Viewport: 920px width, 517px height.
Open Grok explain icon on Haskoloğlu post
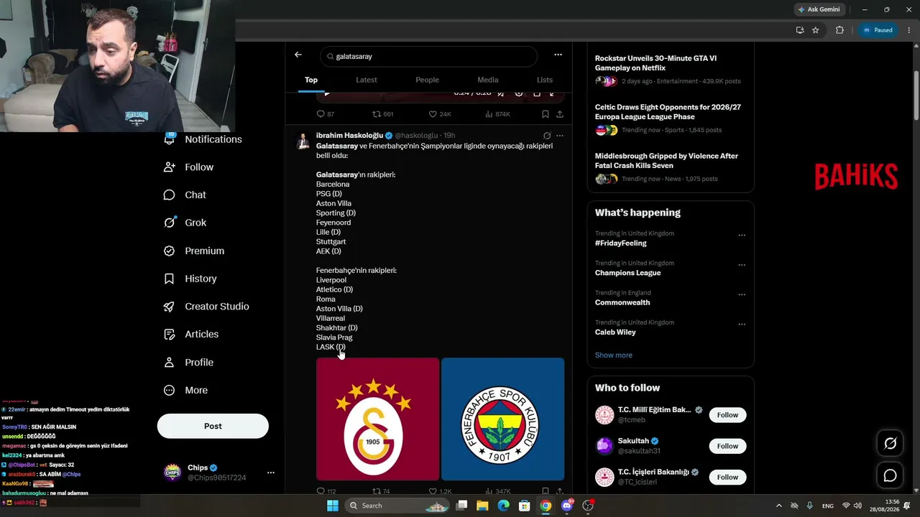(547, 136)
